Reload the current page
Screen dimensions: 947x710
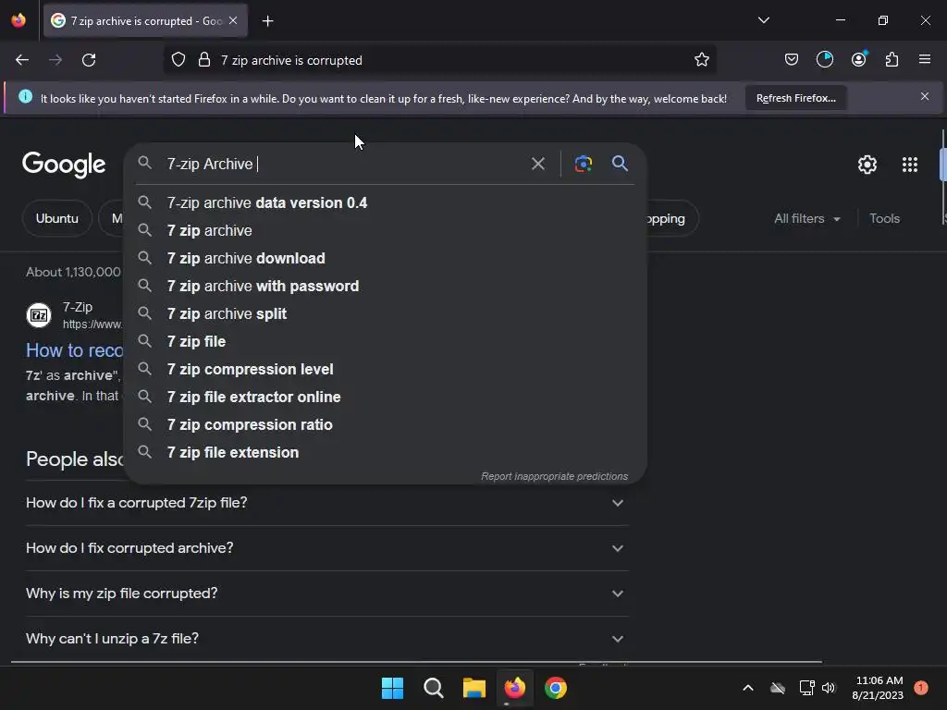coord(89,60)
